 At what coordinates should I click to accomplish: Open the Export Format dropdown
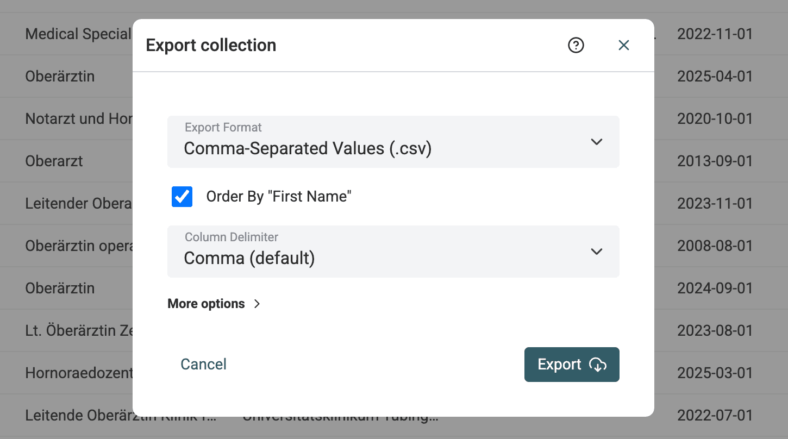[393, 141]
